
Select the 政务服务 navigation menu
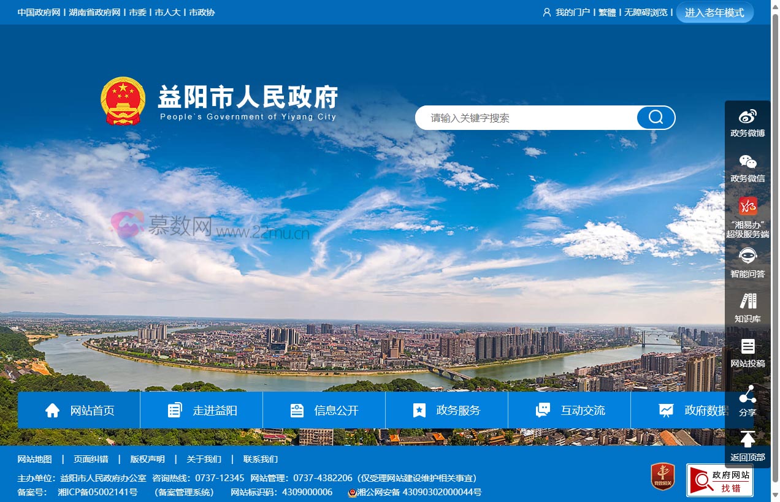446,411
